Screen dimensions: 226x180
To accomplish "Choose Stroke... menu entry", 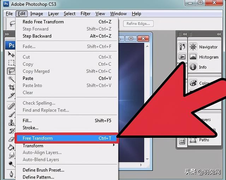I will click(67, 128).
